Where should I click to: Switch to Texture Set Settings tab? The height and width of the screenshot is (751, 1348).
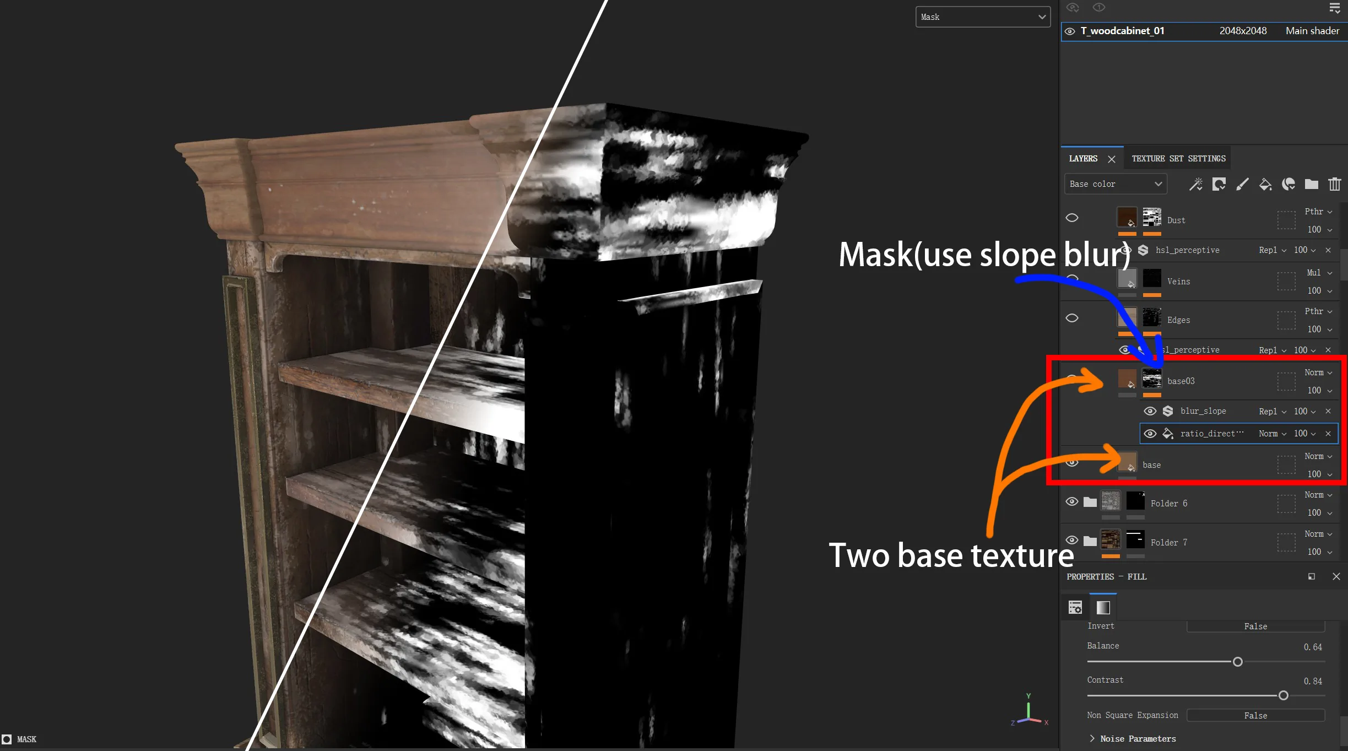tap(1178, 159)
